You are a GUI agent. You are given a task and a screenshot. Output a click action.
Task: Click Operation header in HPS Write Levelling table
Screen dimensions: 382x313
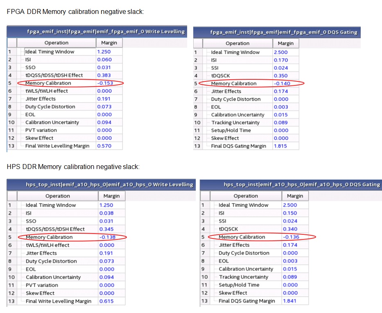point(57,196)
